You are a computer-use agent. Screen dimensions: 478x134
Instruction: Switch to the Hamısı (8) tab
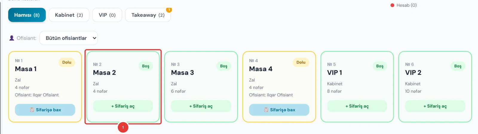(x=27, y=15)
